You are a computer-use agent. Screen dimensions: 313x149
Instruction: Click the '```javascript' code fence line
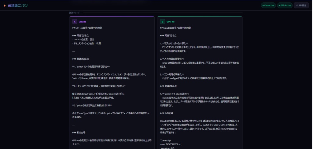click(165, 140)
